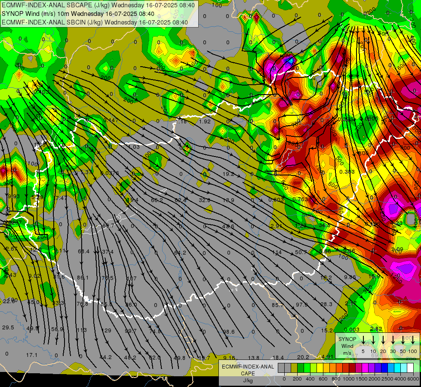Click the SBCIN value 62.4 on map
Screen dimensions: 421x387
click(x=181, y=200)
